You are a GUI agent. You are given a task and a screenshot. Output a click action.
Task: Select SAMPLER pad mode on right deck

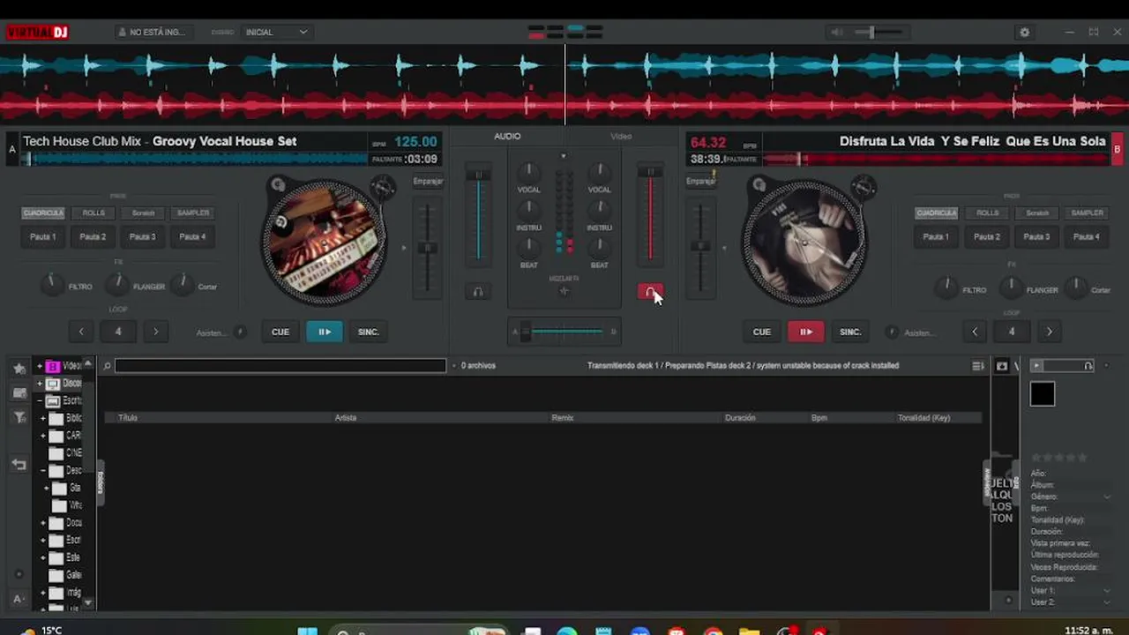[x=1087, y=213]
